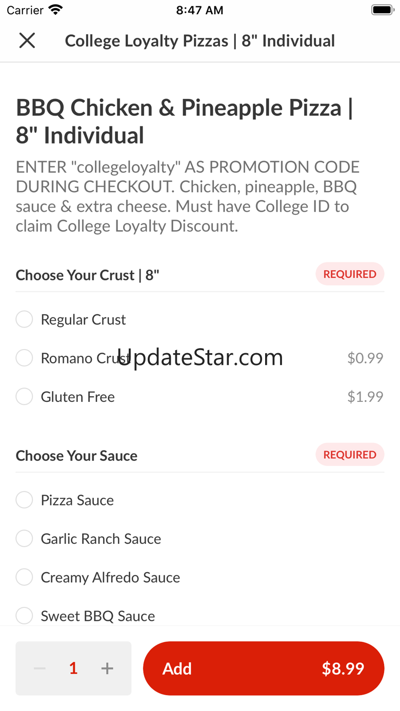The height and width of the screenshot is (711, 400).
Task: Tap REQUIRED badge next to crust section
Action: click(350, 274)
